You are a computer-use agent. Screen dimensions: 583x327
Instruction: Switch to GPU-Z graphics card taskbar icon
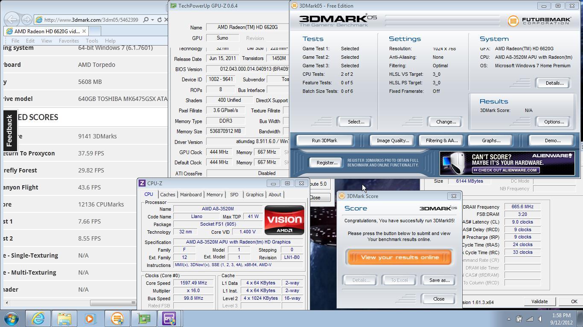[144, 318]
